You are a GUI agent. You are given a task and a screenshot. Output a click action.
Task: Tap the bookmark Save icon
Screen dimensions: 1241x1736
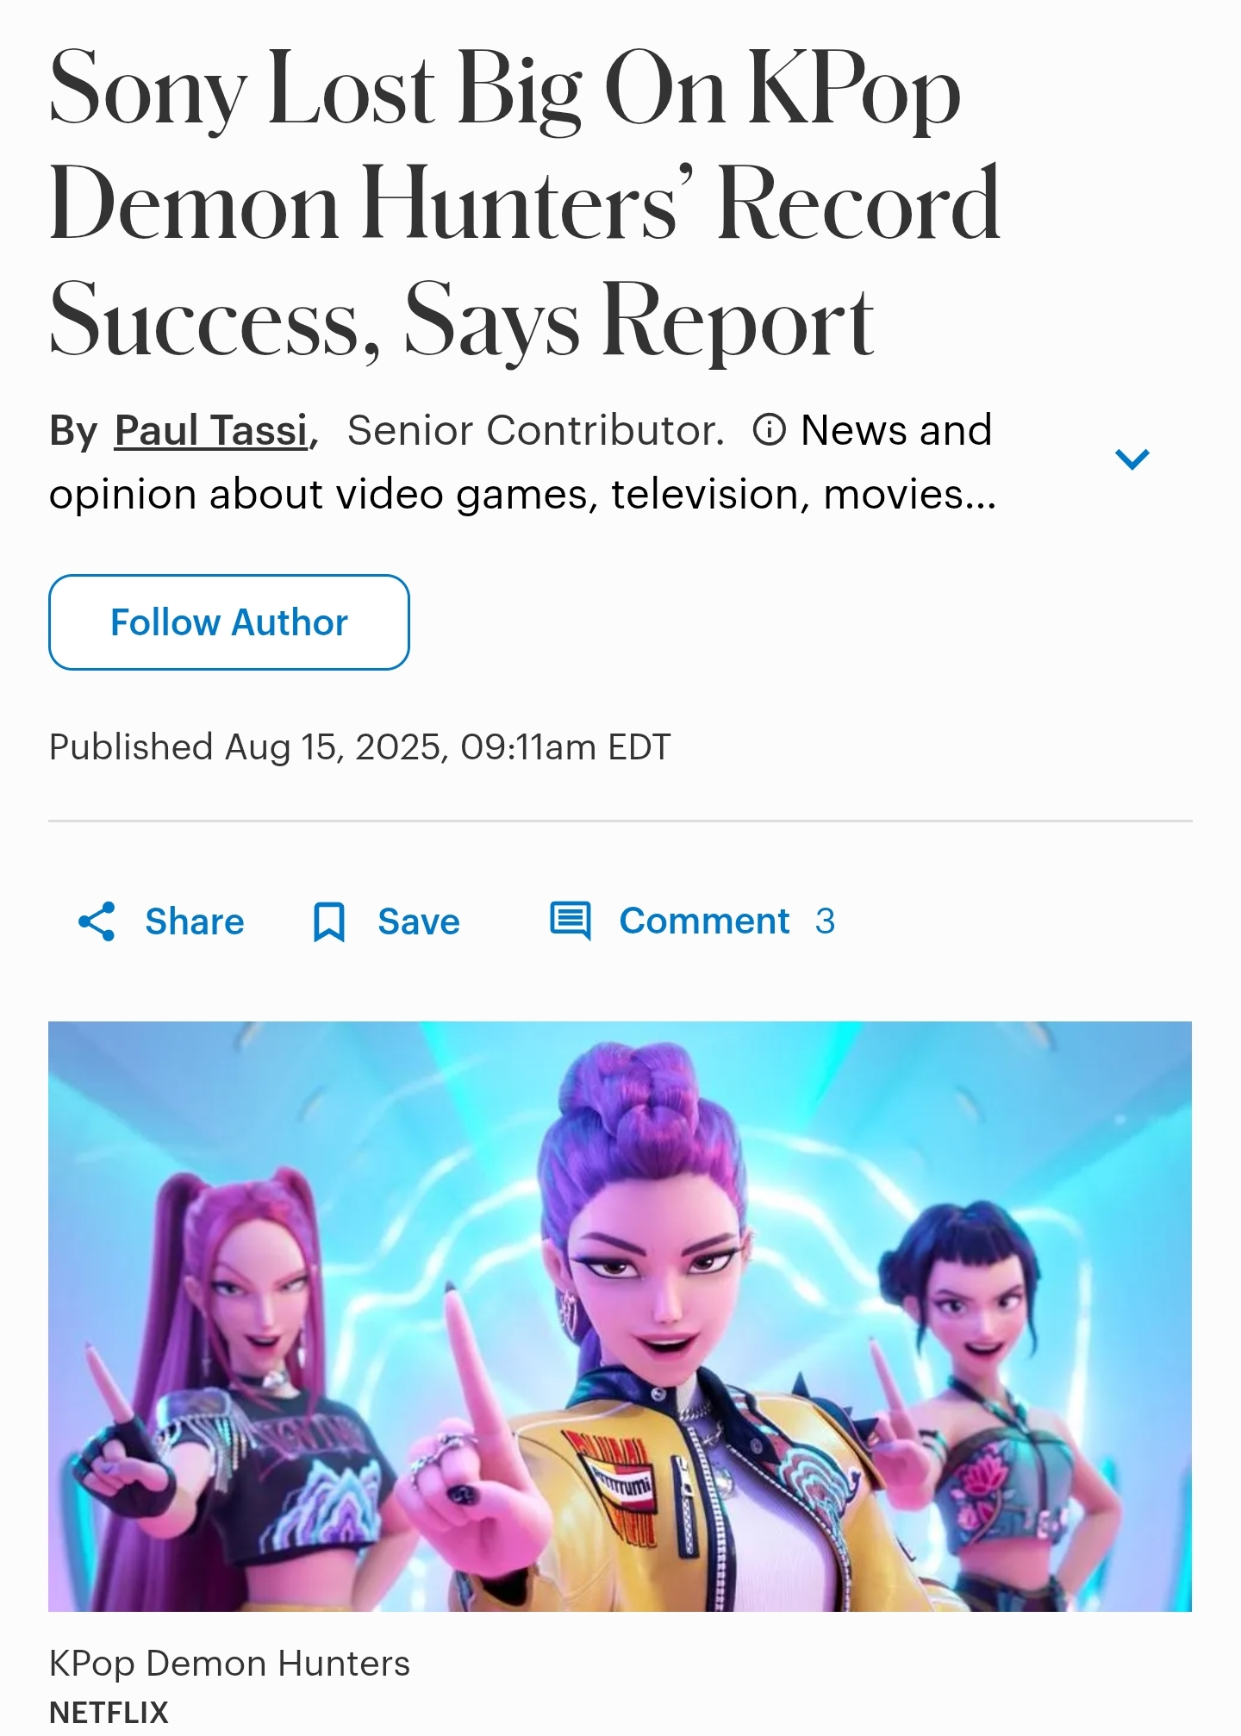point(328,921)
